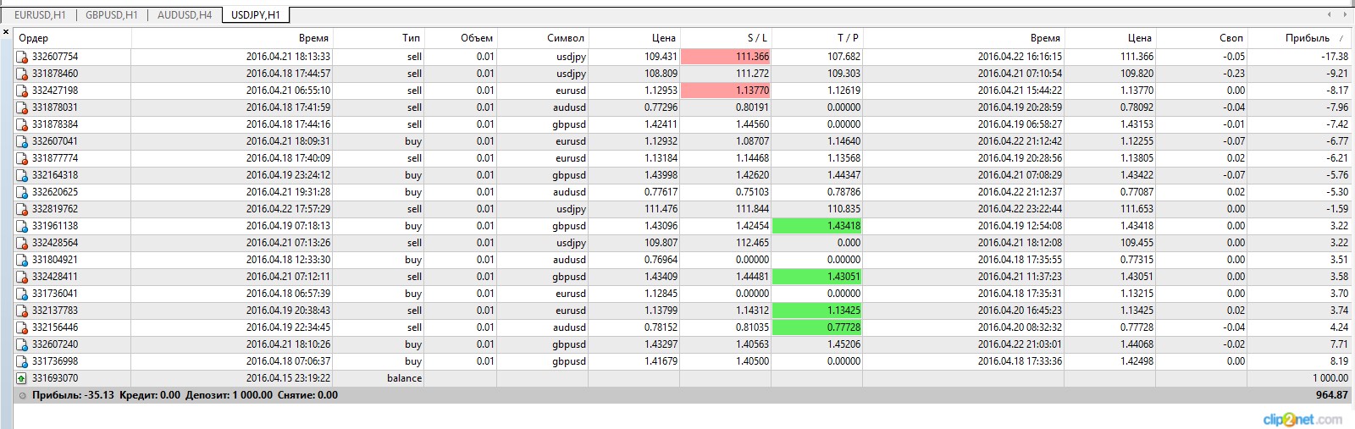Click the round icon in the summary row

(x=22, y=395)
